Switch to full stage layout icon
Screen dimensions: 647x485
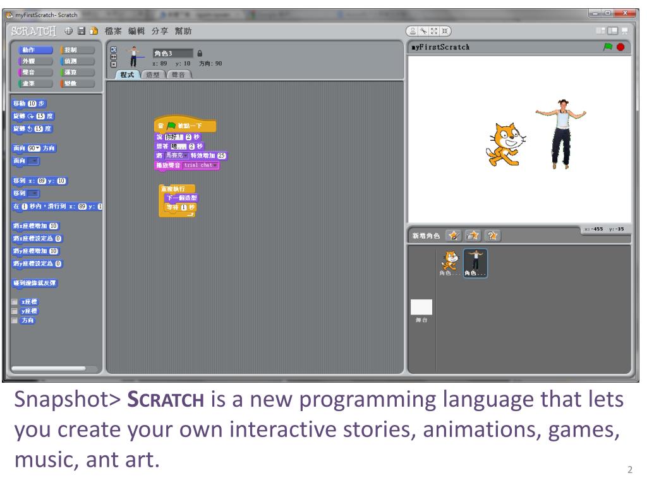pyautogui.click(x=613, y=31)
